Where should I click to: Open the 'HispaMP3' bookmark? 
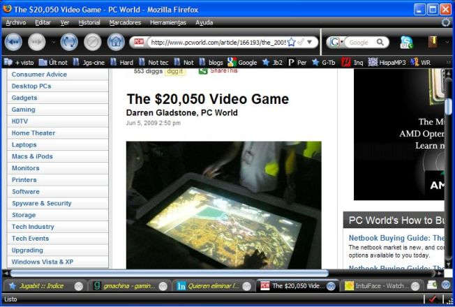coord(387,62)
